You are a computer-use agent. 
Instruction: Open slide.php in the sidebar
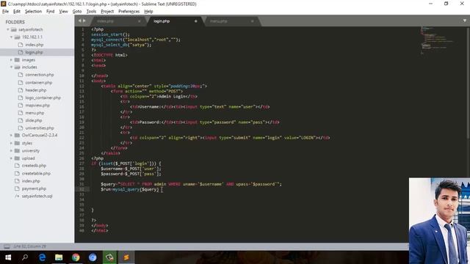pyautogui.click(x=34, y=120)
